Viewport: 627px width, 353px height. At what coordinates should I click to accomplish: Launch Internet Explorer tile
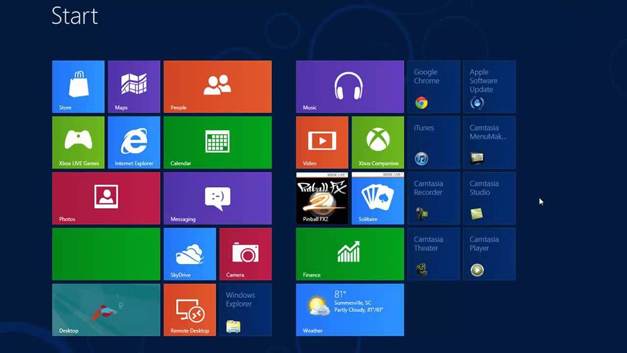[x=134, y=143]
